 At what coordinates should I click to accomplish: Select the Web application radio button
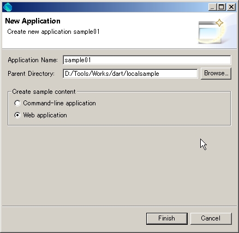point(17,115)
